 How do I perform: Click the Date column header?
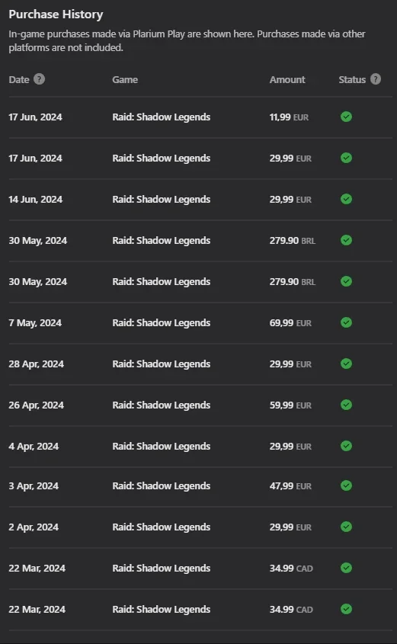pyautogui.click(x=19, y=80)
